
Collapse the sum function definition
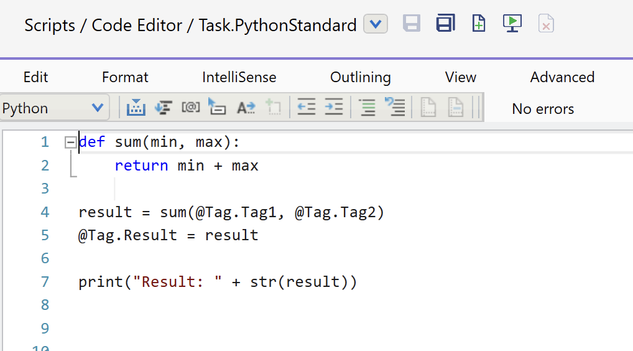point(70,143)
